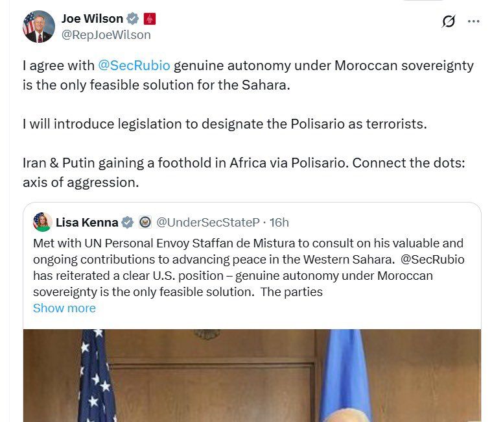Click Joe Wilson's gray verified badge
492x422 pixels.
click(x=134, y=19)
